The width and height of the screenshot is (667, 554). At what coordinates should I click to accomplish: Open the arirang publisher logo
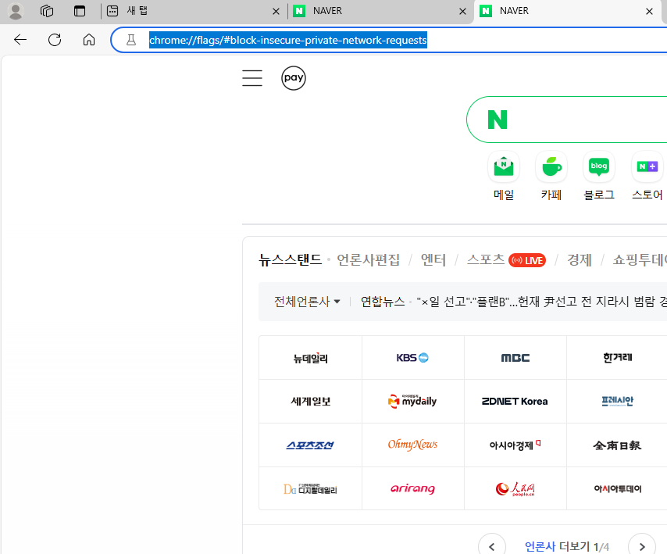click(412, 488)
